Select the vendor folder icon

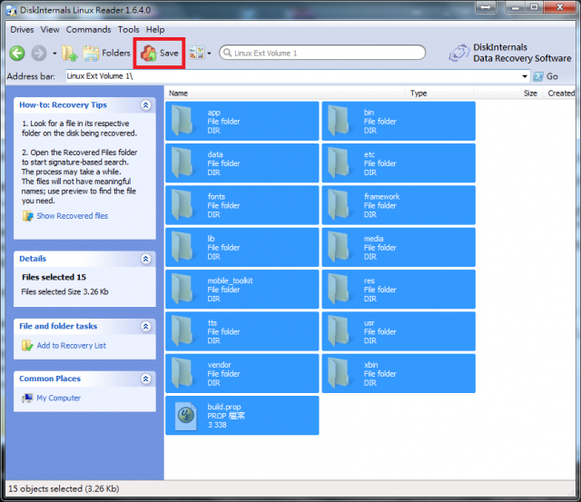tap(182, 373)
